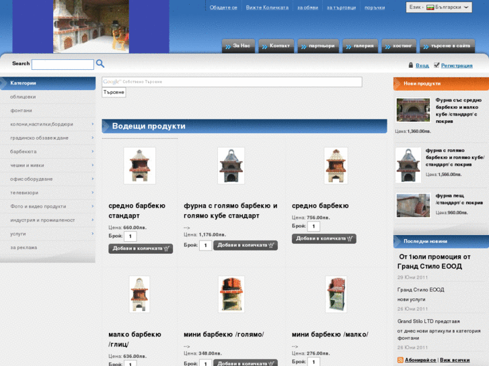This screenshot has height=366, width=489.
Task: Expand колони, настилки, бордюри category
Action: pyautogui.click(x=93, y=124)
